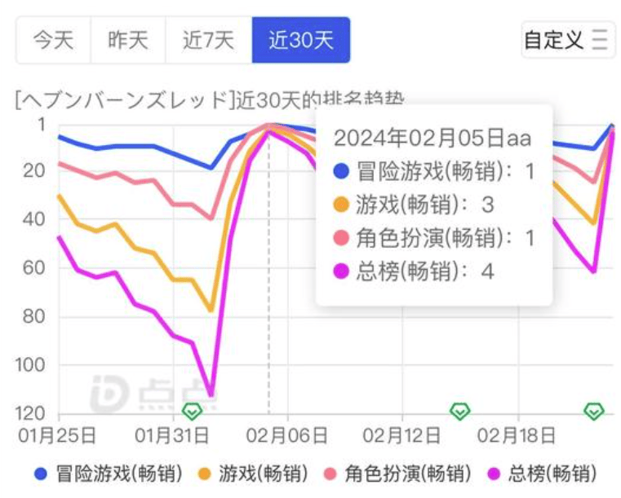Switch to the 昨天 tab

coord(128,40)
